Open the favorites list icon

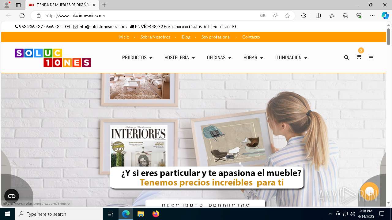click(332, 16)
